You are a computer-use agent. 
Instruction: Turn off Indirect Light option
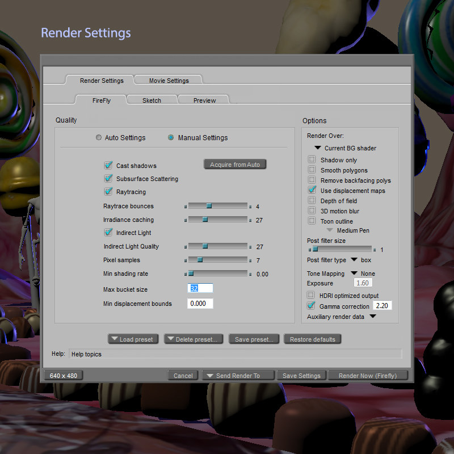[108, 232]
